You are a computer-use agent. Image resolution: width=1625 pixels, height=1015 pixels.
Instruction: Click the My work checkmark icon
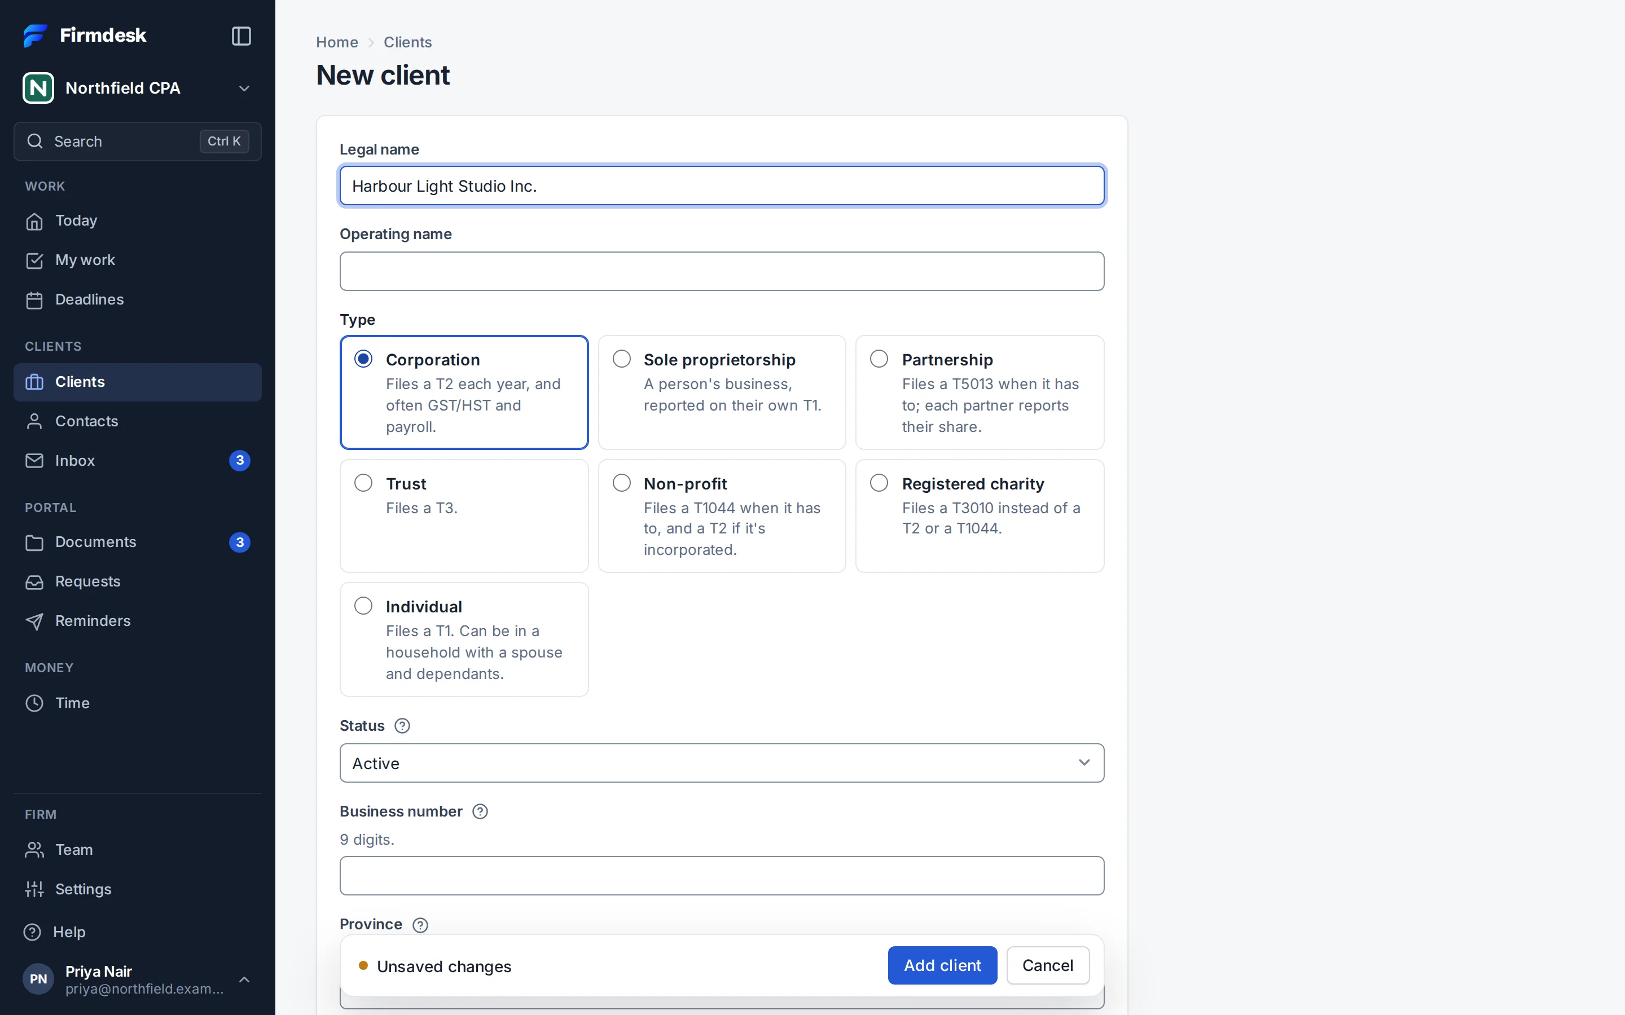click(x=34, y=261)
